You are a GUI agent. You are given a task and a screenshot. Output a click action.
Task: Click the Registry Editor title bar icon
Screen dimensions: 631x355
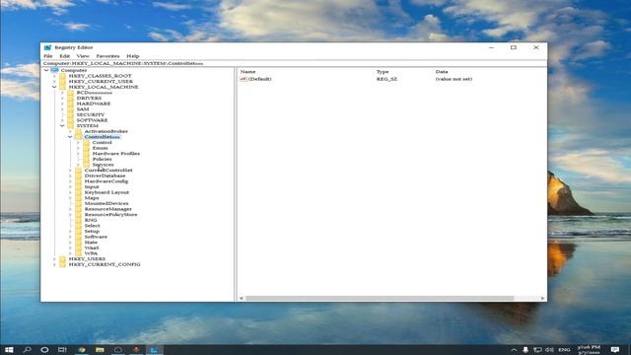tap(47, 47)
